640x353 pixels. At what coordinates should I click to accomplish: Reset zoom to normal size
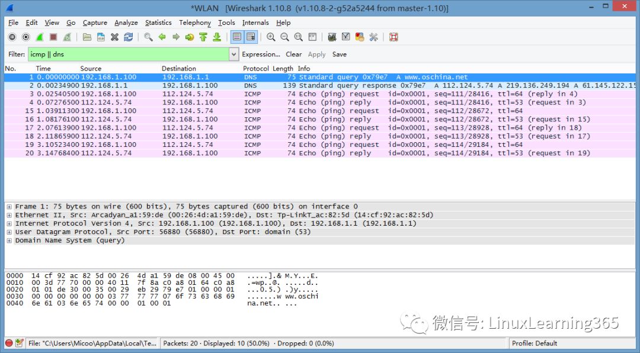(x=298, y=37)
